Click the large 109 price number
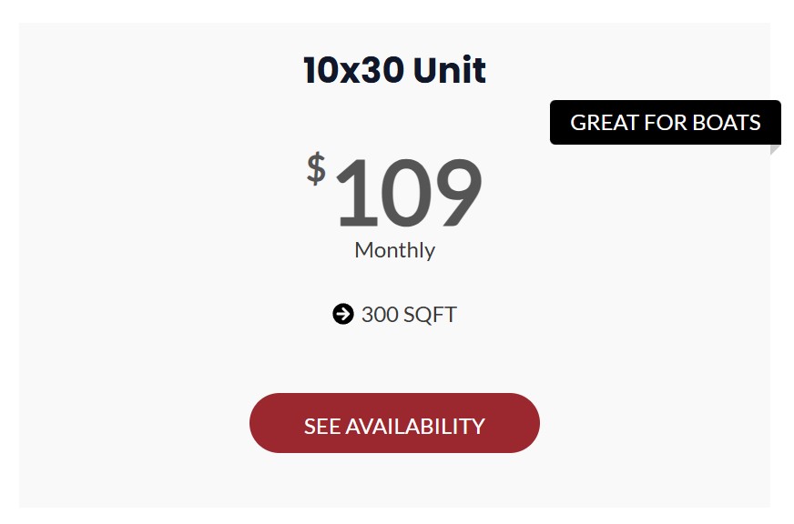 pyautogui.click(x=408, y=192)
